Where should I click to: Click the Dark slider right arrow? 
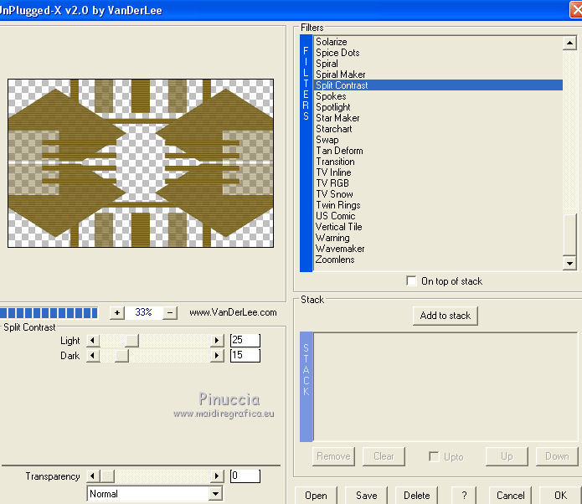coord(217,356)
